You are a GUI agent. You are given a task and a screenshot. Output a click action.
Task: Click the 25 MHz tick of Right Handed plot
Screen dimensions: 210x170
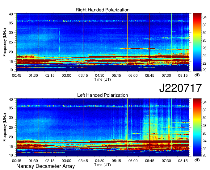tap(11, 42)
